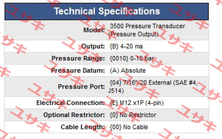
Task: Select the Optional Restrictor label
Action: tap(74, 115)
